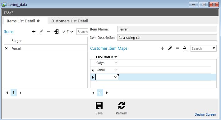Viewport: 221px width, 120px height.
Task: Sort by CUSTOMER column header arrow
Action: (116, 57)
